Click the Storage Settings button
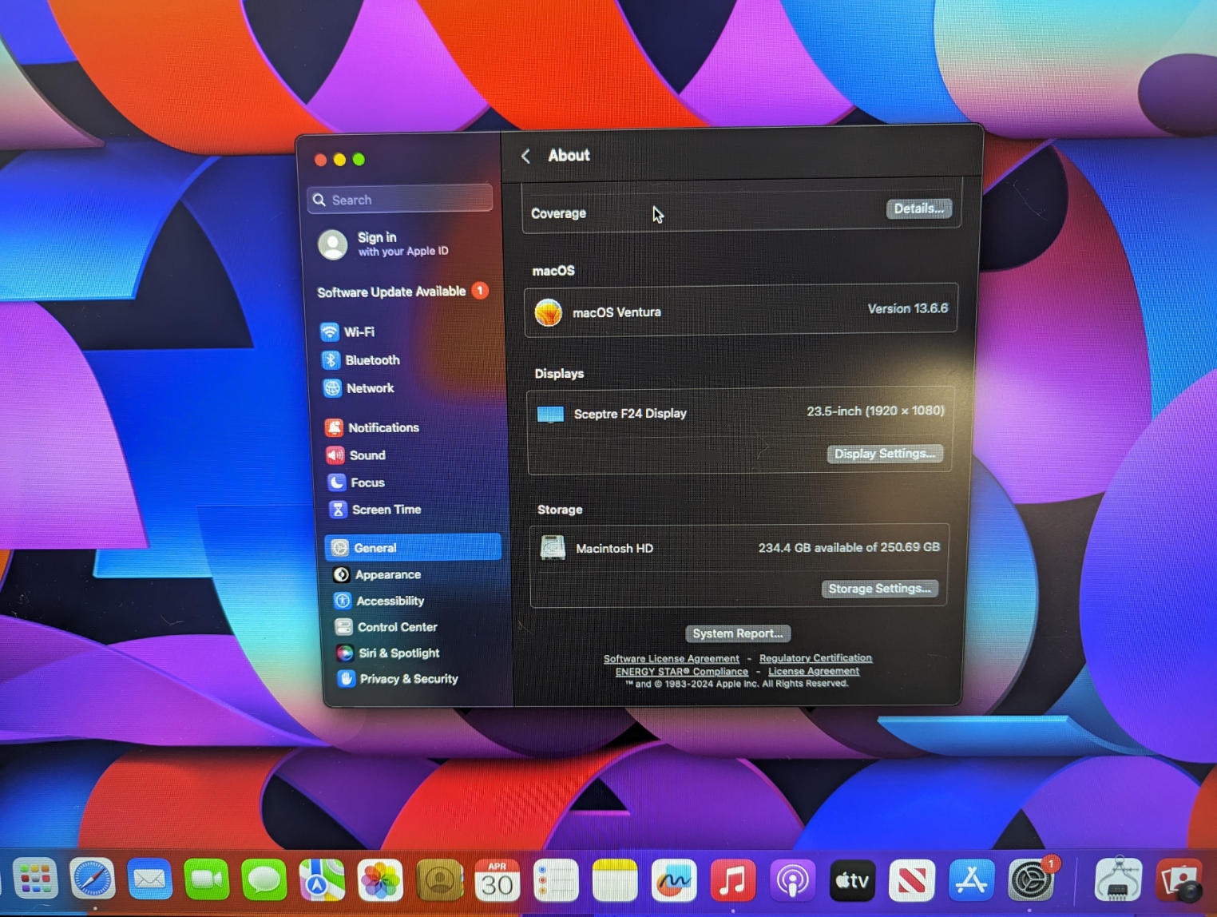This screenshot has height=917, width=1217. coord(879,589)
